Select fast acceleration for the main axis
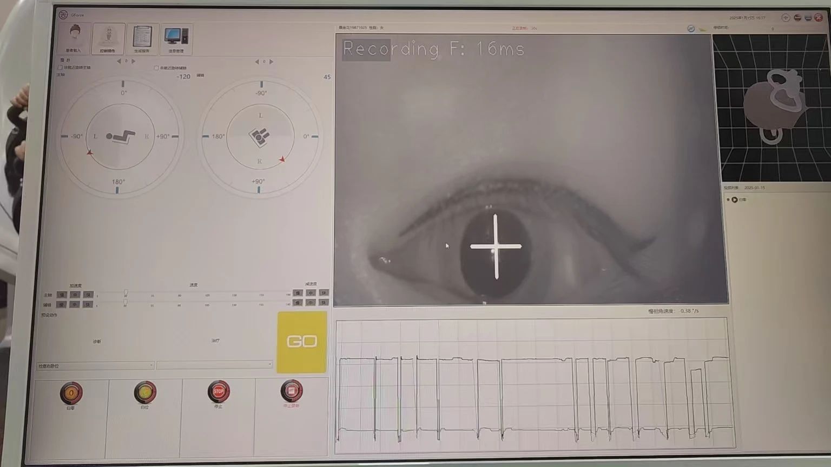 pos(88,295)
